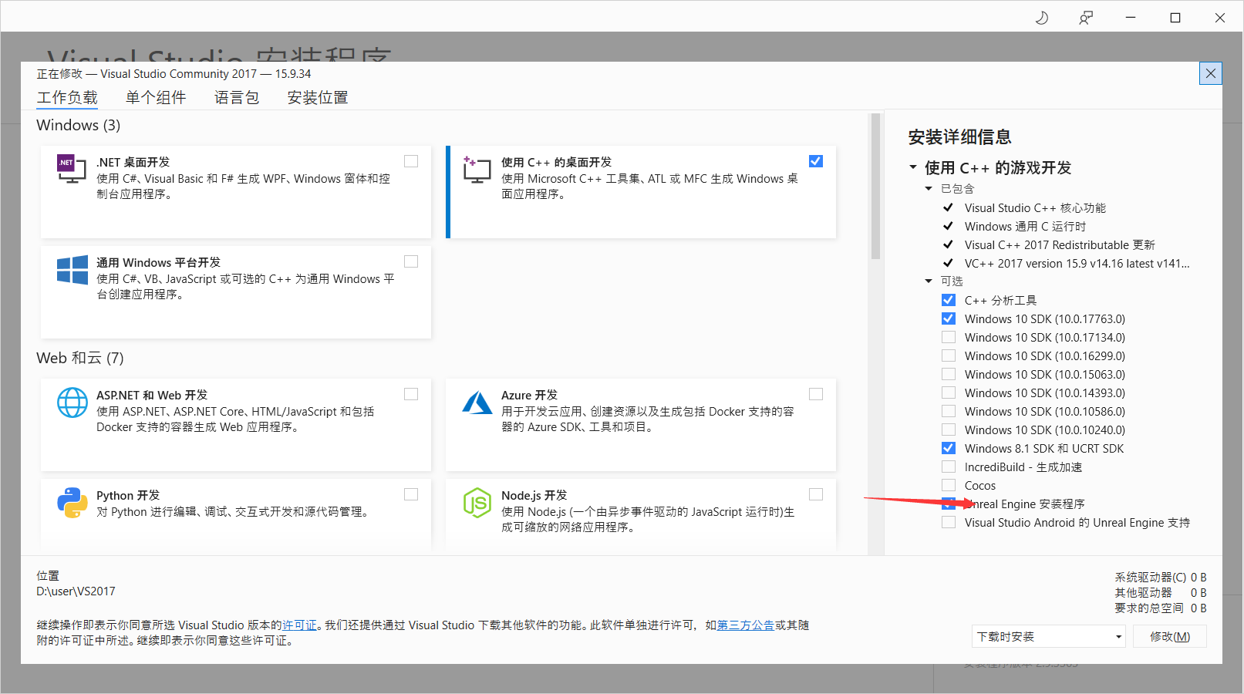
Task: Check the .NET 桌面开发 workload checkbox
Action: pyautogui.click(x=411, y=161)
